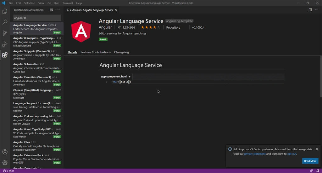
Task: Click the VS Code logo icon
Action: 3,3
